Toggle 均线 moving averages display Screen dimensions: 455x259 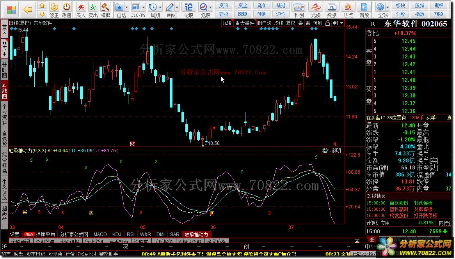[279, 23]
